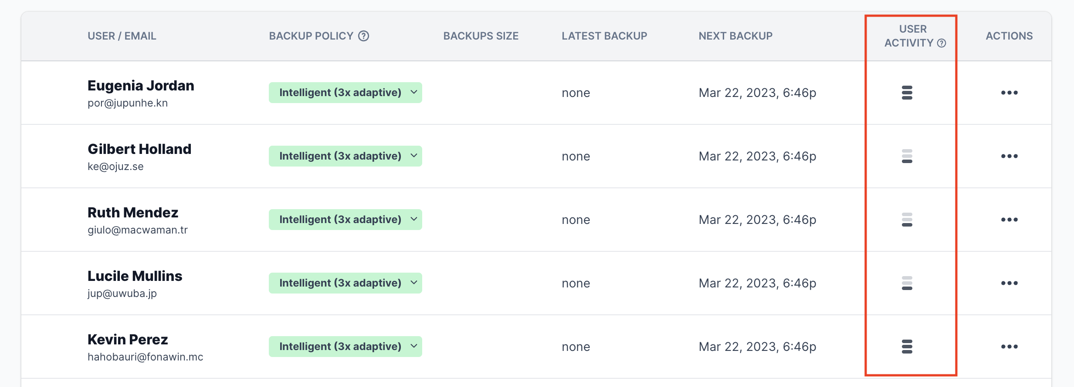
Task: Click Lucile Mullins's user activity bars icon
Action: (907, 283)
